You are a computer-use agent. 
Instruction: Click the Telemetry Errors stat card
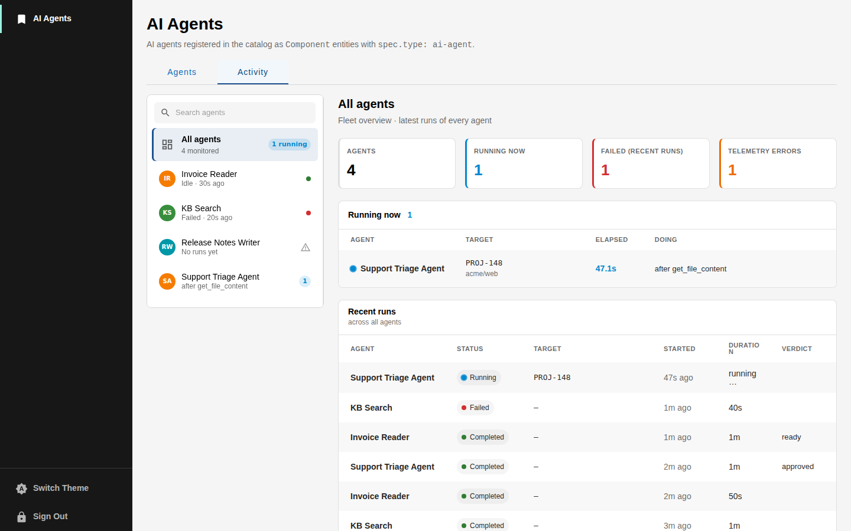click(x=778, y=163)
